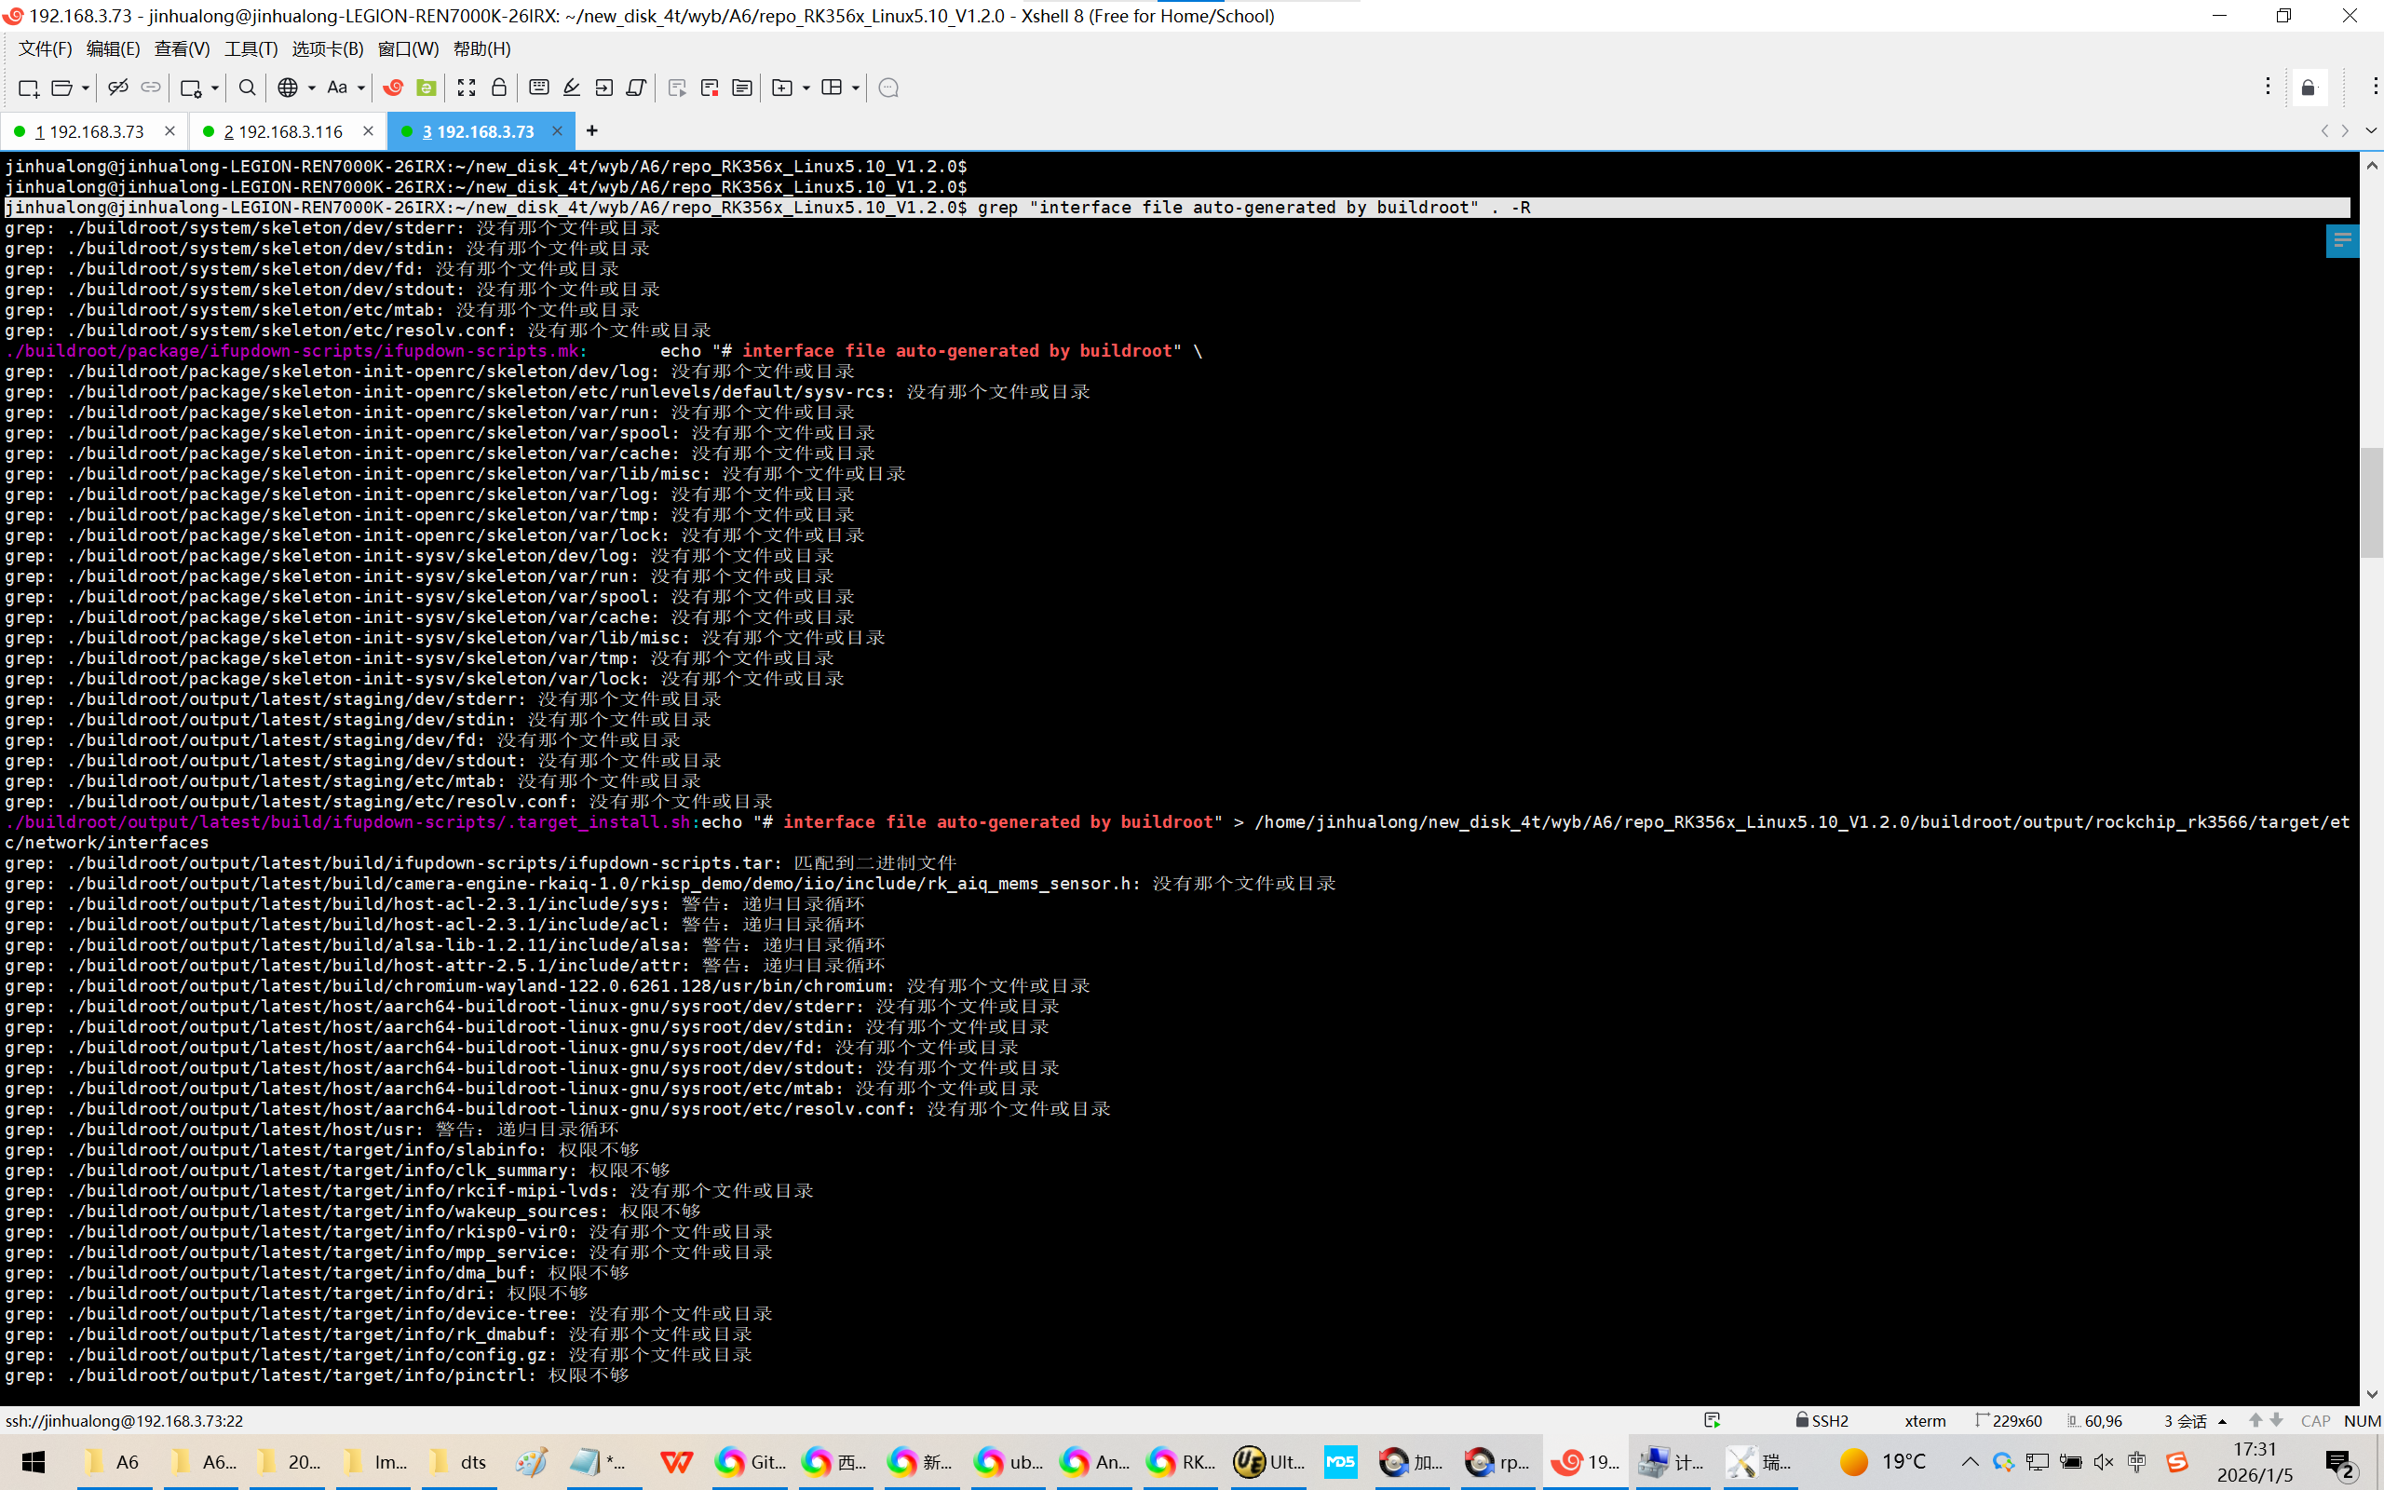The image size is (2384, 1490).
Task: Click the New Session toolbar icon
Action: tap(28, 88)
